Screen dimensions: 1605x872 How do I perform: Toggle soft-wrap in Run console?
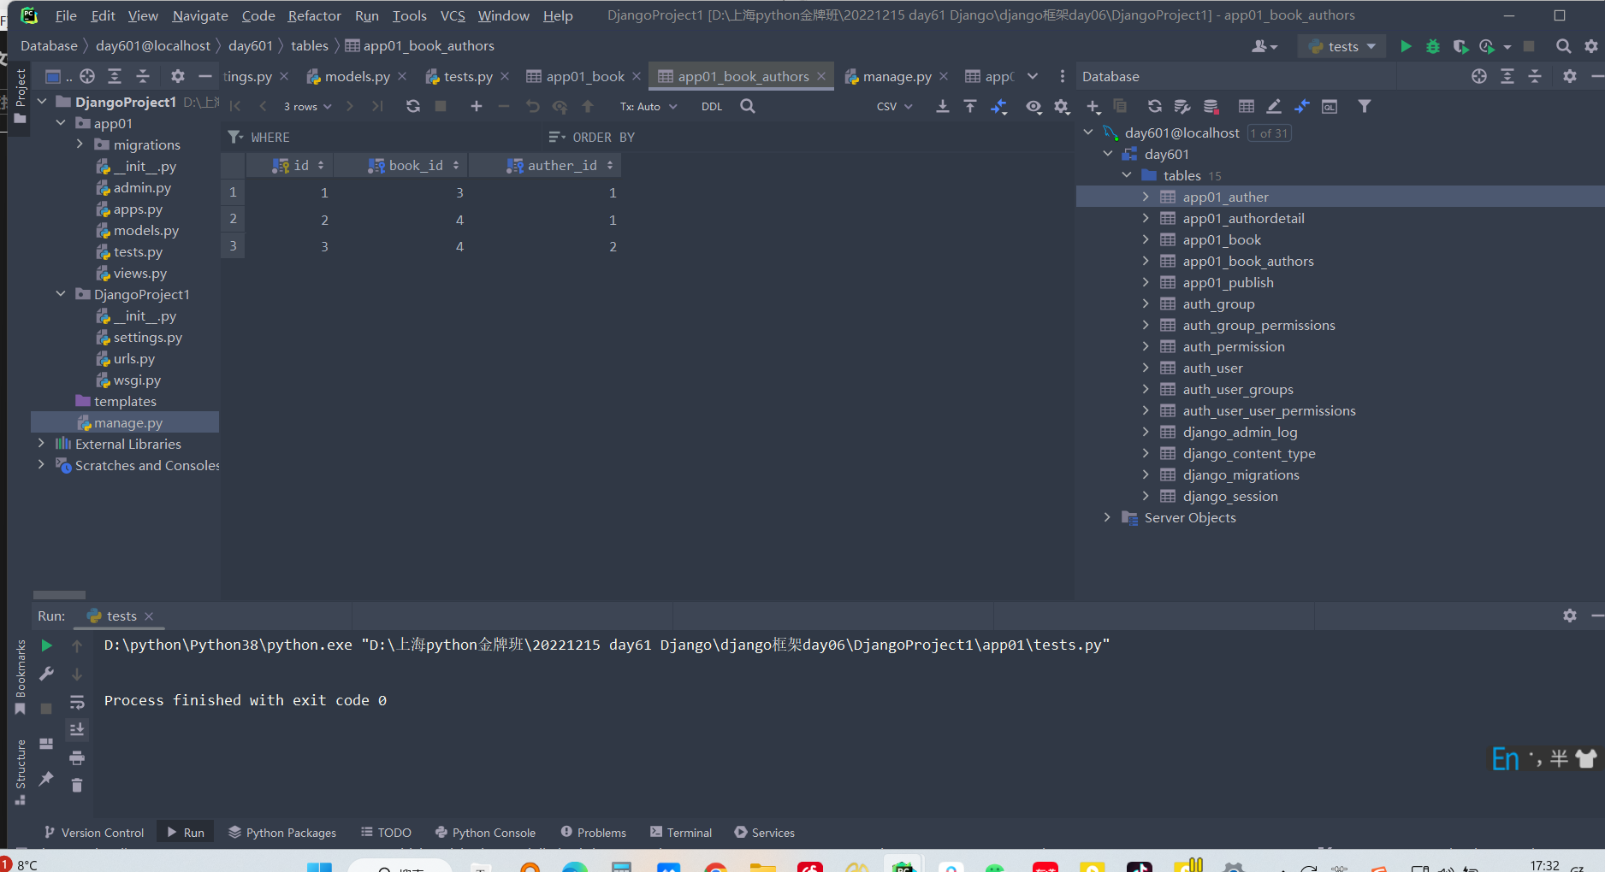(77, 702)
